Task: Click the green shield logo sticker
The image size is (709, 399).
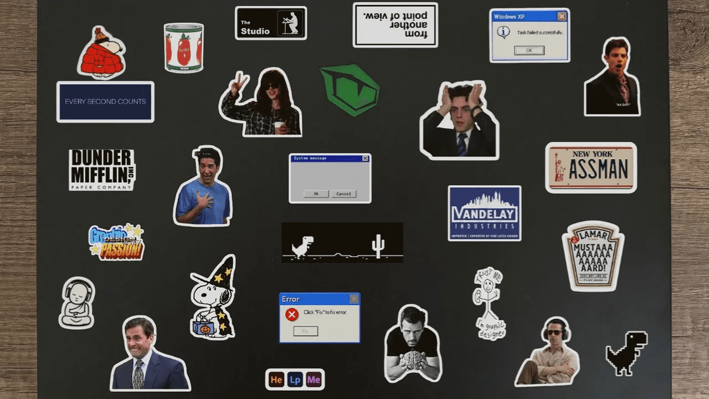Action: pyautogui.click(x=350, y=90)
